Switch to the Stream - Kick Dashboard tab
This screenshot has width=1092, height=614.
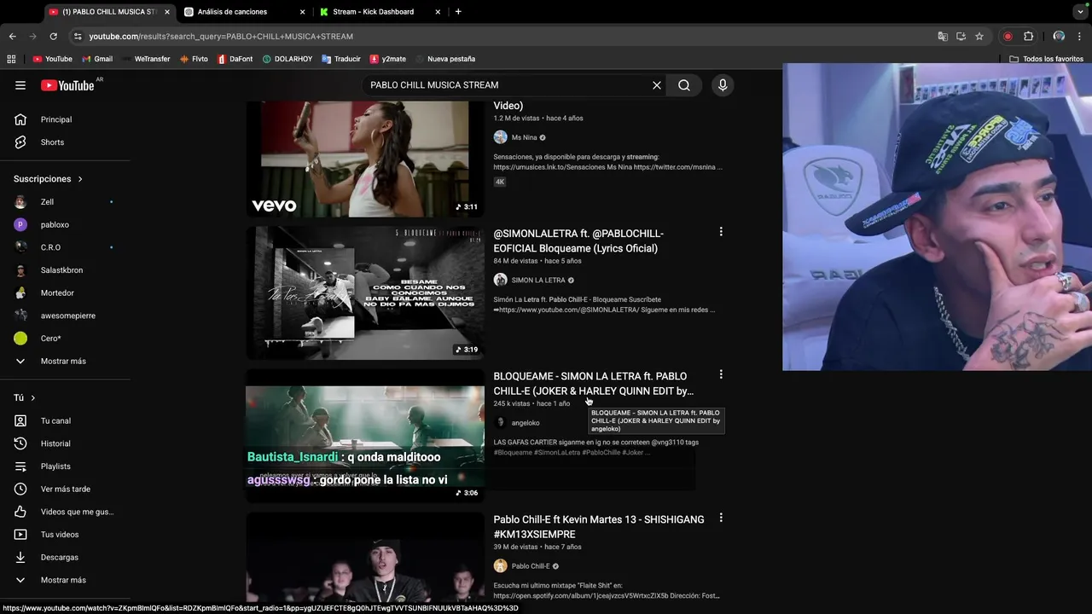click(x=373, y=12)
